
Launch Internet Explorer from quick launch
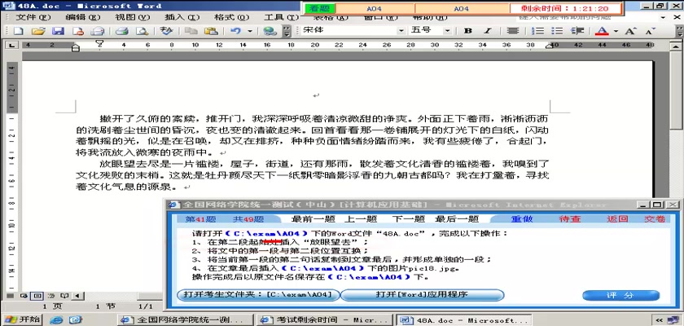(x=56, y=320)
